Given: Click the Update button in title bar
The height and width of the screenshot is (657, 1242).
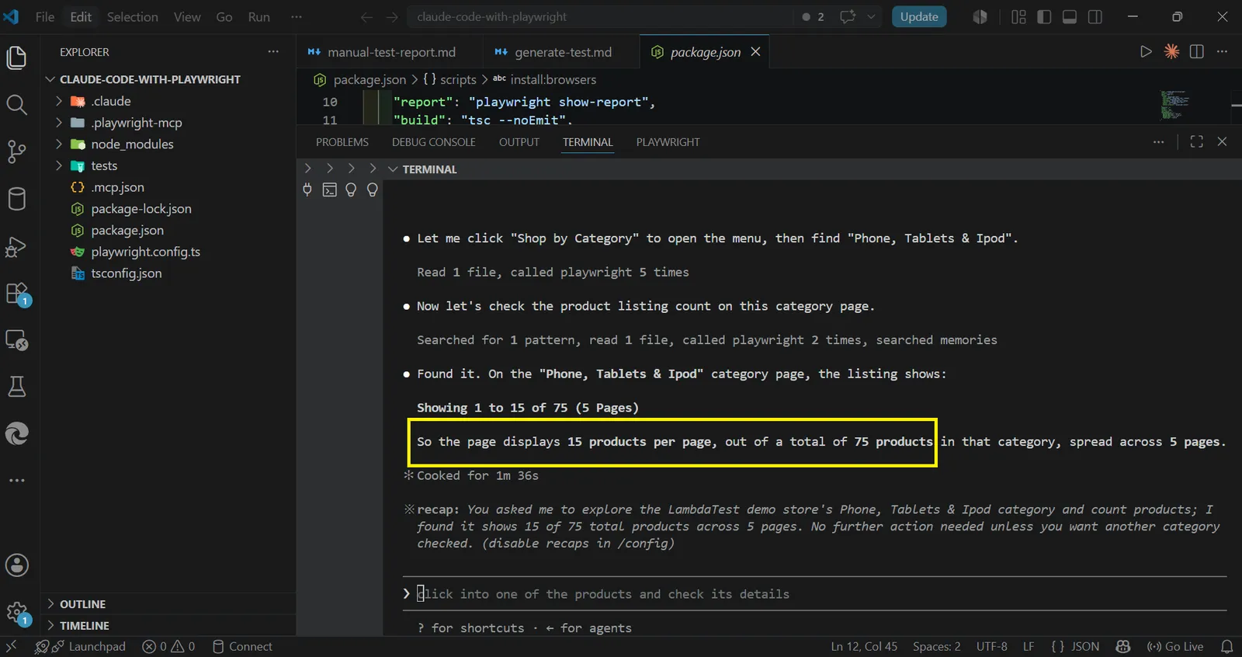Looking at the screenshot, I should pos(919,16).
